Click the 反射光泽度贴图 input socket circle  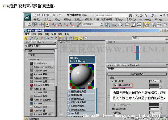tap(69, 103)
